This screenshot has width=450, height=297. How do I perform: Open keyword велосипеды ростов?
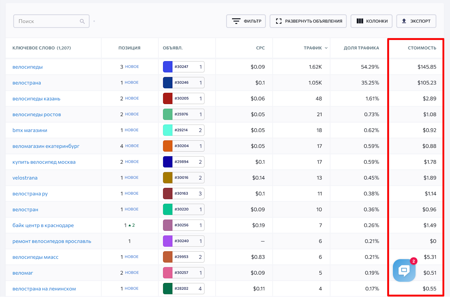(x=37, y=114)
